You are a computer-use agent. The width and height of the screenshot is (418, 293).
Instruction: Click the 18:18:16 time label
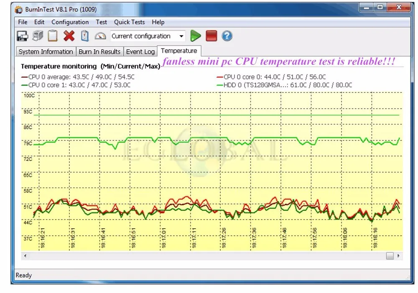[x=375, y=238]
